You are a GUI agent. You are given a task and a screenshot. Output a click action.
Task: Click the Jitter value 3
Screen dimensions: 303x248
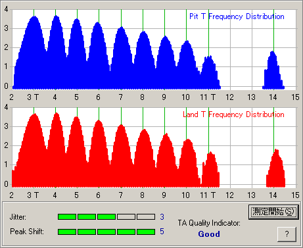coord(162,217)
